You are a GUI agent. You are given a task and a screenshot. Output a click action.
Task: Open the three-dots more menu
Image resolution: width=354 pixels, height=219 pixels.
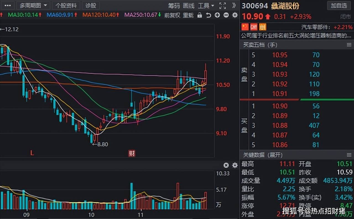tap(8, 5)
